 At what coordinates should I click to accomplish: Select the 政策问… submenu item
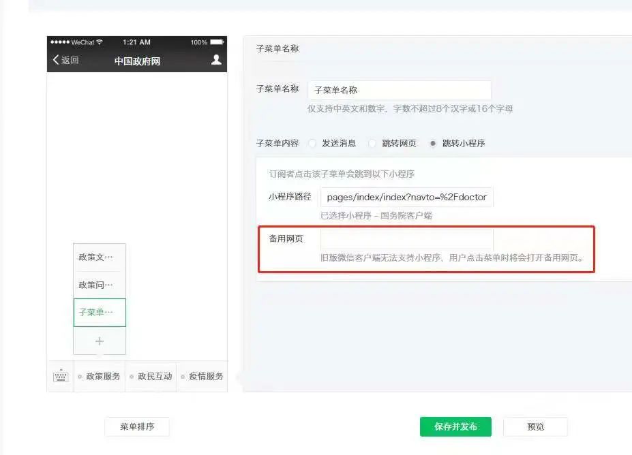click(x=100, y=285)
